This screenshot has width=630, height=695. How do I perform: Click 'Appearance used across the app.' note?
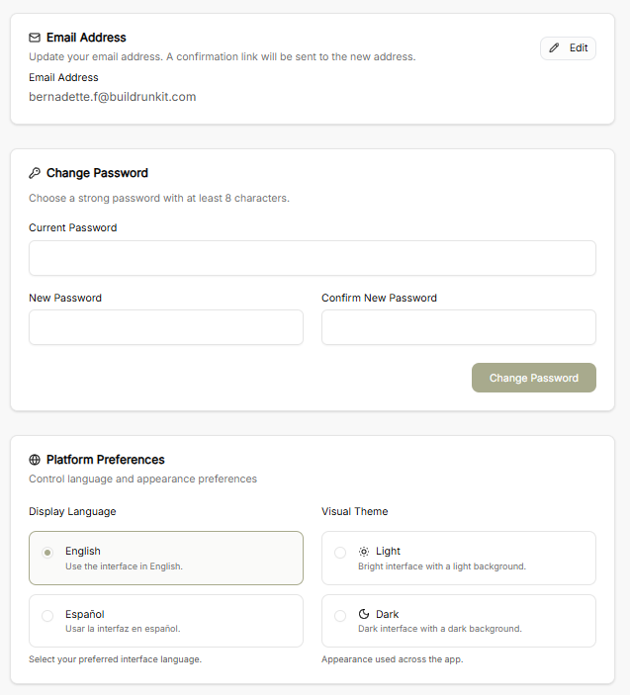(x=393, y=659)
